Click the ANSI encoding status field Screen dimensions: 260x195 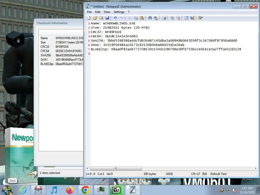(x=169, y=174)
